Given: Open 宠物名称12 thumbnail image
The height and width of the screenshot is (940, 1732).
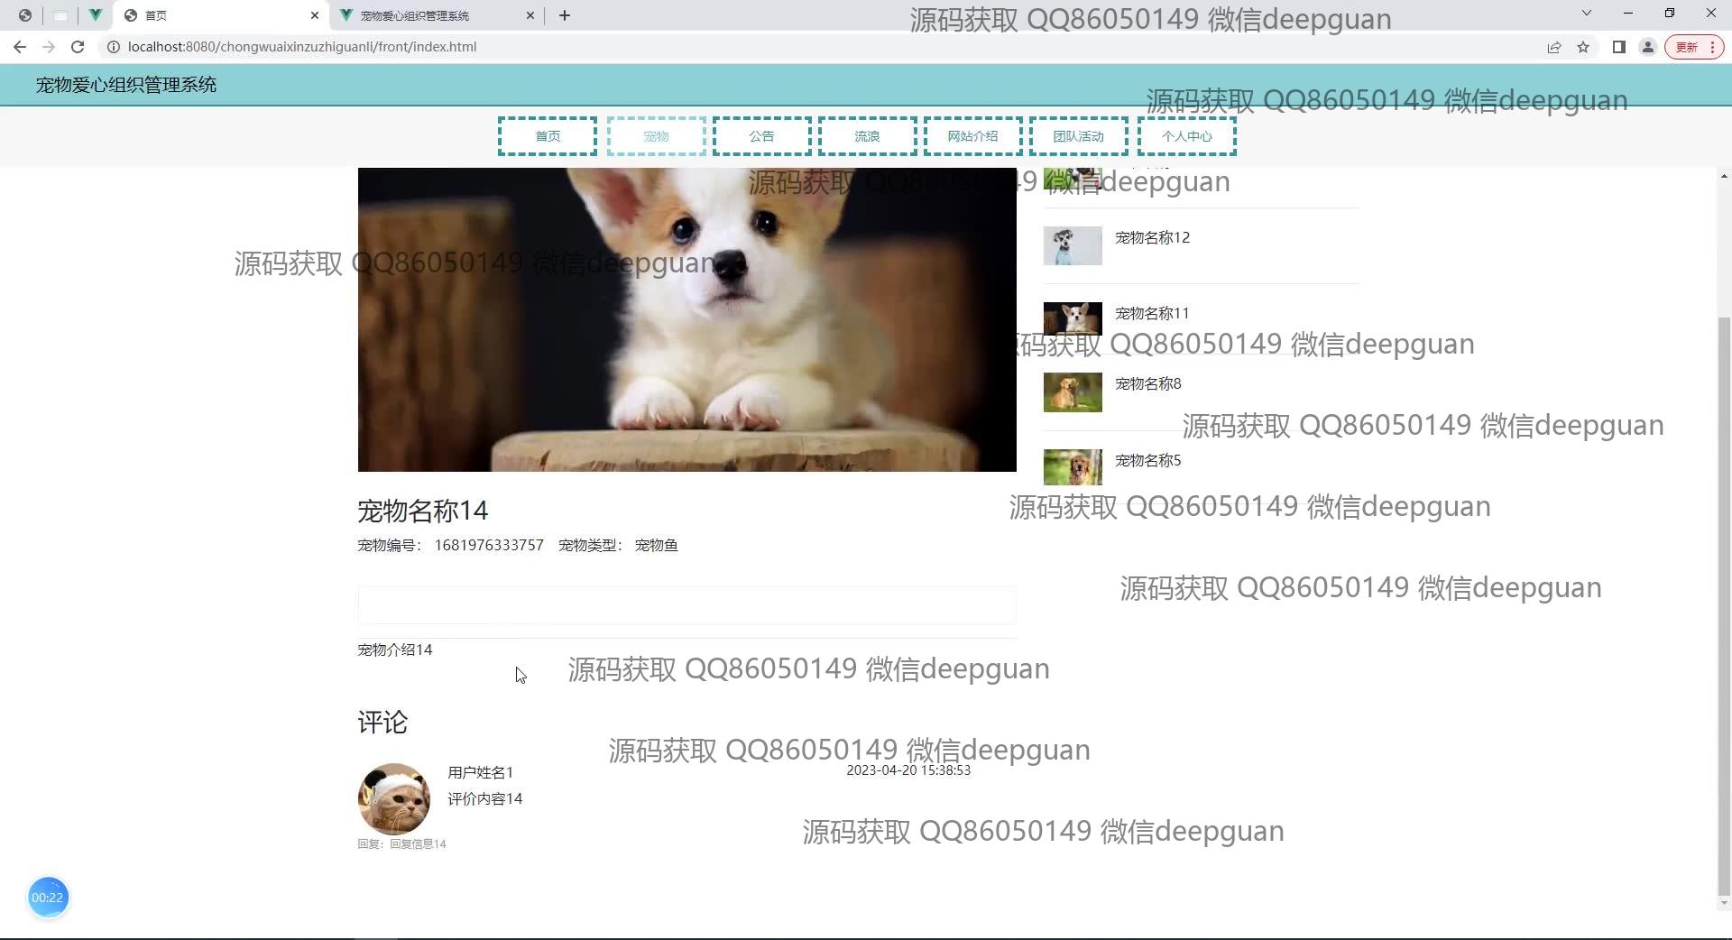Looking at the screenshot, I should coord(1073,245).
